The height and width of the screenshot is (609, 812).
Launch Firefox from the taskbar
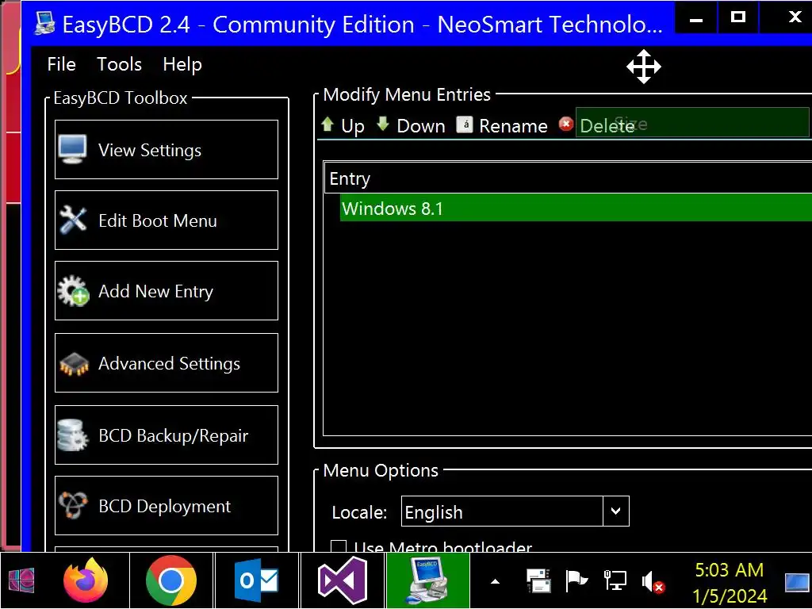86,580
